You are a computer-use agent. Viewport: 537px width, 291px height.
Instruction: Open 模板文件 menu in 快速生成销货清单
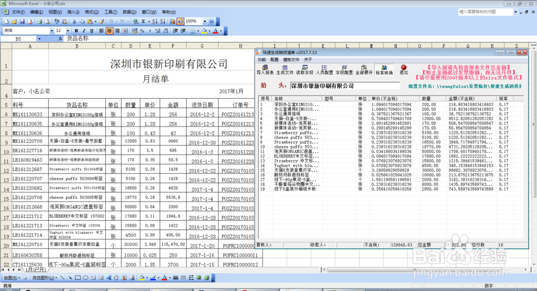pos(291,59)
